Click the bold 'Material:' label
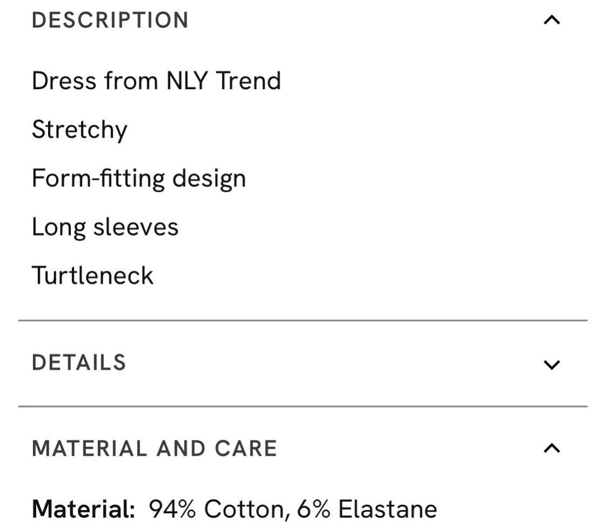 point(83,509)
